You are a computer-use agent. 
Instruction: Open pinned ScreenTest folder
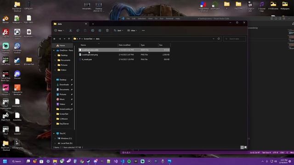click(64, 114)
